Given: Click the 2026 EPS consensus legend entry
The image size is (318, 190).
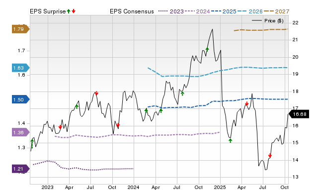Looking at the screenshot, I should [250, 11].
